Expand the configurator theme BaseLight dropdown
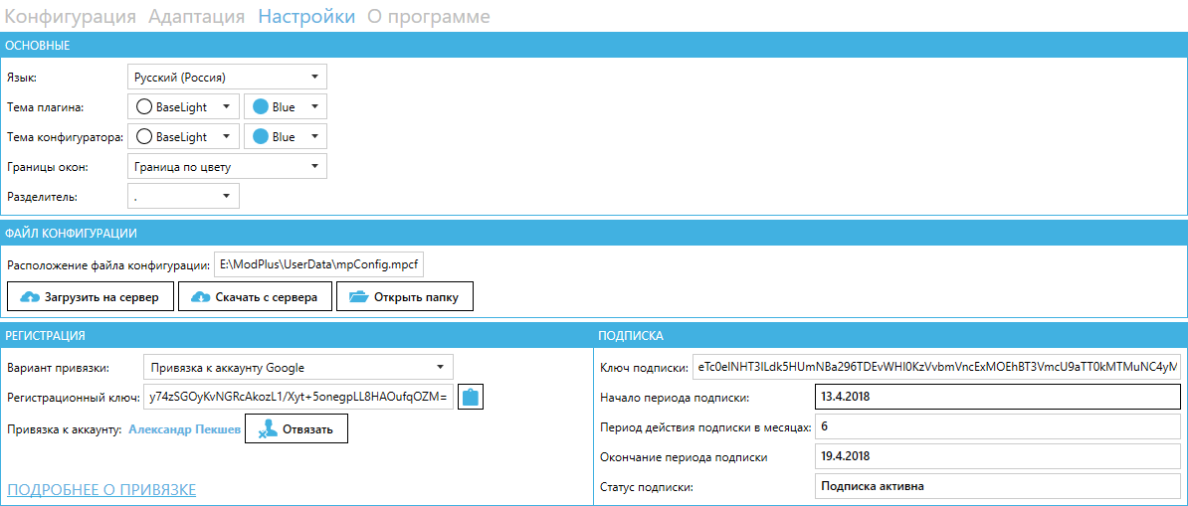The height and width of the screenshot is (506, 1188). click(184, 136)
